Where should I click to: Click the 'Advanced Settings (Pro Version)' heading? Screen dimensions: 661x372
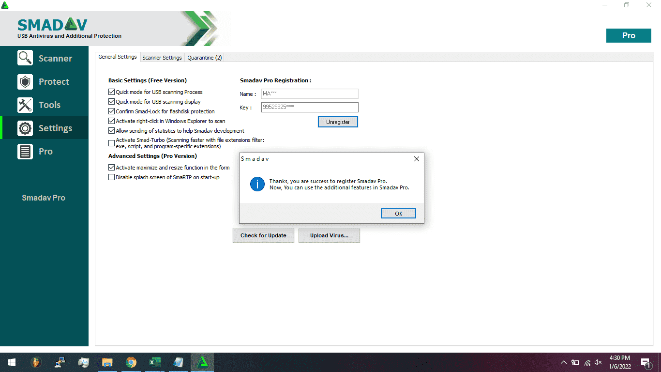tap(152, 156)
